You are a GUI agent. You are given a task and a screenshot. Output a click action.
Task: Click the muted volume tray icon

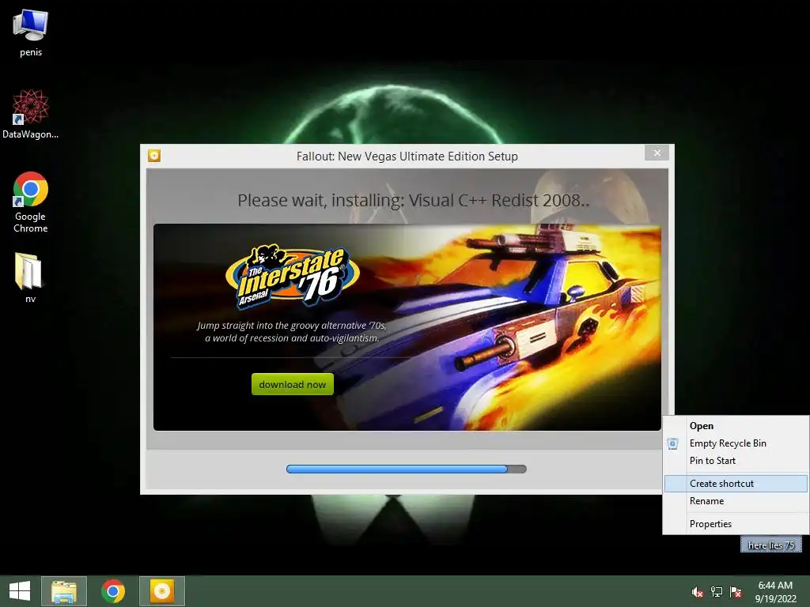pyautogui.click(x=698, y=591)
